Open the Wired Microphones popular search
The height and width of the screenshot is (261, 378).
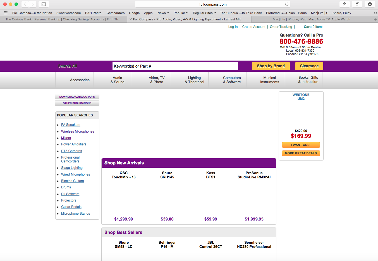75,174
